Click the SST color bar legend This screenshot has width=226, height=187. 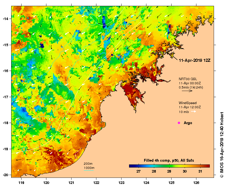click(169, 166)
